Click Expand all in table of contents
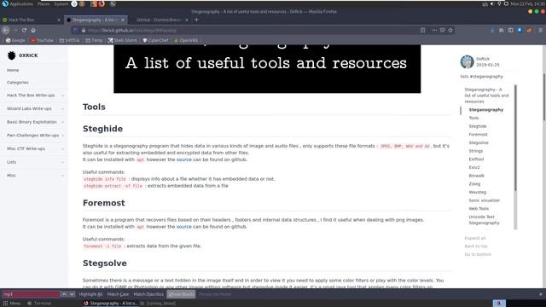Screen dimensions: 546x307 475,238
